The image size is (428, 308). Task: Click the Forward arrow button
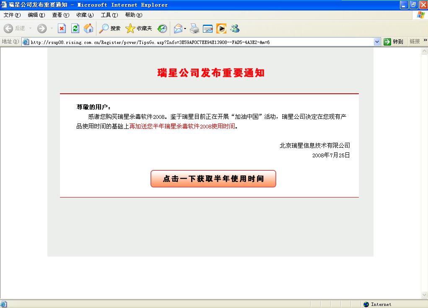pyautogui.click(x=42, y=28)
